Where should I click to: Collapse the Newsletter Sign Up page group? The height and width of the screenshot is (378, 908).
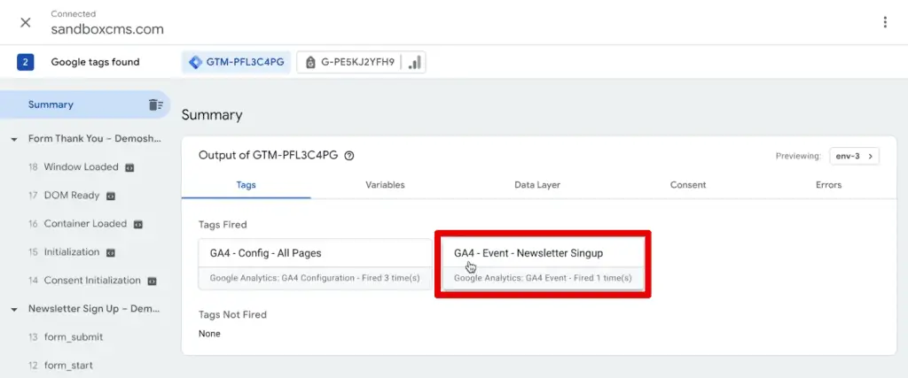click(x=14, y=310)
